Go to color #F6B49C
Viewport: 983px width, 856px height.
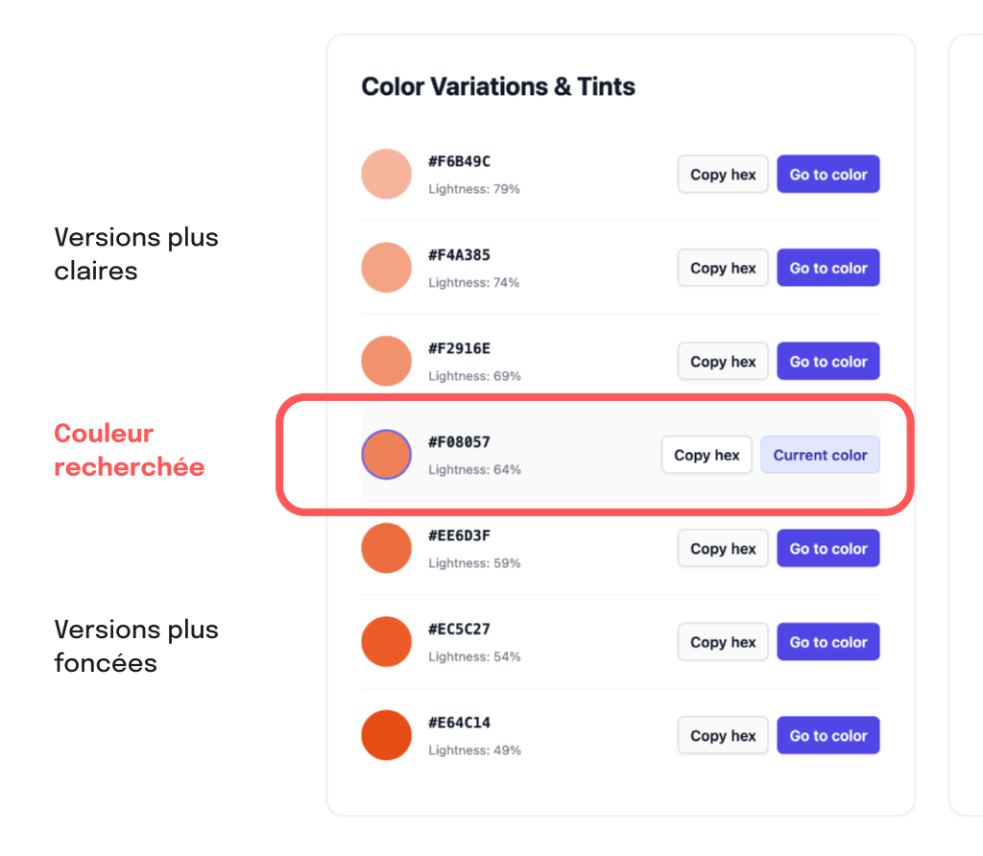click(x=827, y=174)
